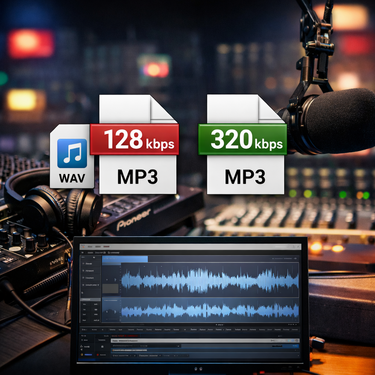The width and height of the screenshot is (375, 375).
Task: Adjust the blue slider in the bottom-left corner
Action: (88, 355)
